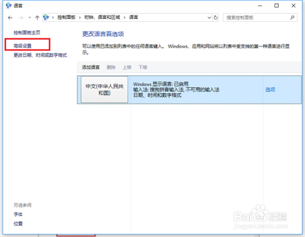
Task: Minimize the 语言 window
Action: [x=260, y=5]
